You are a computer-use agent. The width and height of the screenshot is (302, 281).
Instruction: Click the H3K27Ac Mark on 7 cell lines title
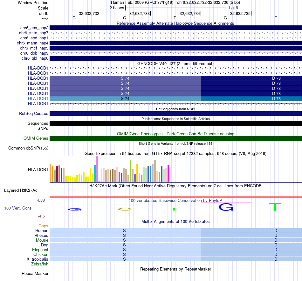(175, 186)
